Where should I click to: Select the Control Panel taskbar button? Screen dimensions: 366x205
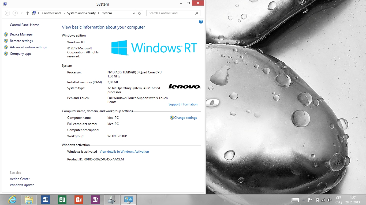129,200
